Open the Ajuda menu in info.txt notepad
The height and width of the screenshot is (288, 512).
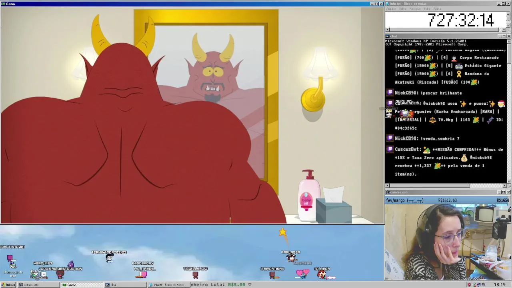click(437, 9)
